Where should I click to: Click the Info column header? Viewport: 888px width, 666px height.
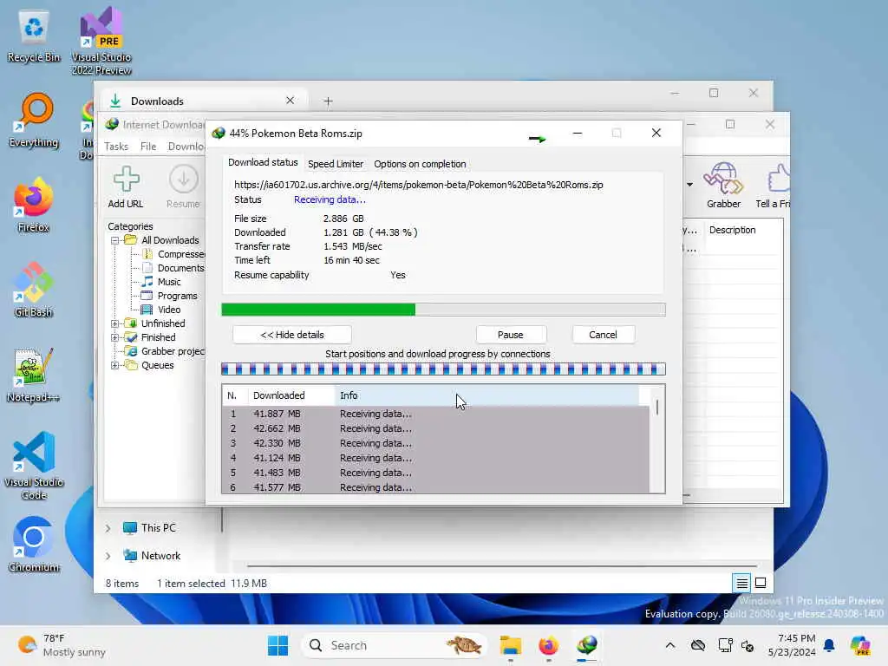point(487,395)
